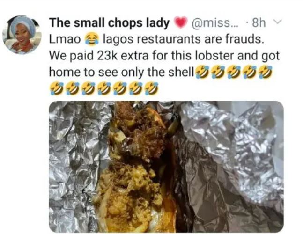
Task: Click the first emoji in the bottom emoji row
Action: click(57, 88)
